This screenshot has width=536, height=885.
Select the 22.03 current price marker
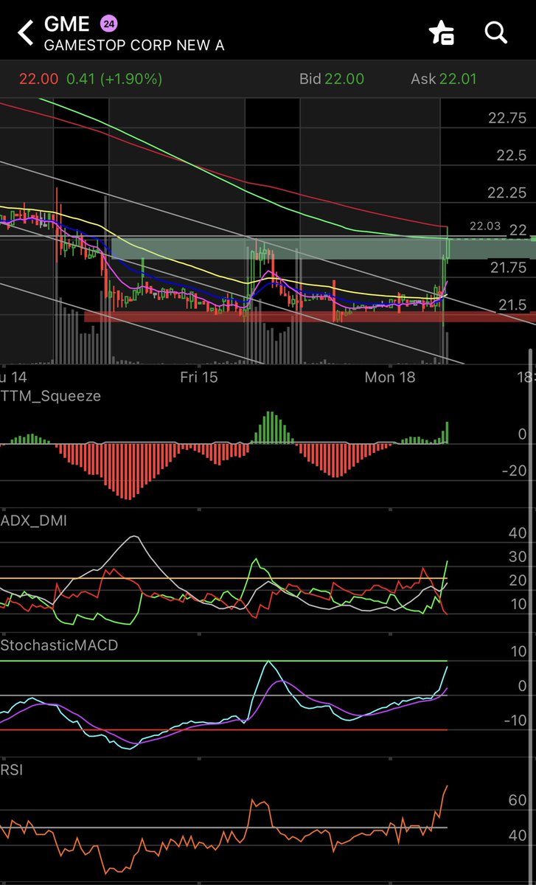point(485,226)
